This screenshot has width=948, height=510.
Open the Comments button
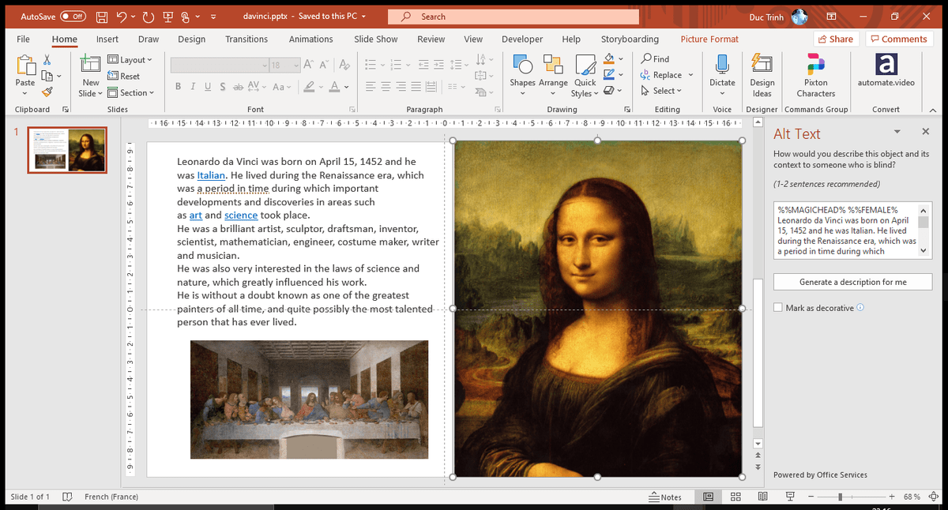coord(898,39)
